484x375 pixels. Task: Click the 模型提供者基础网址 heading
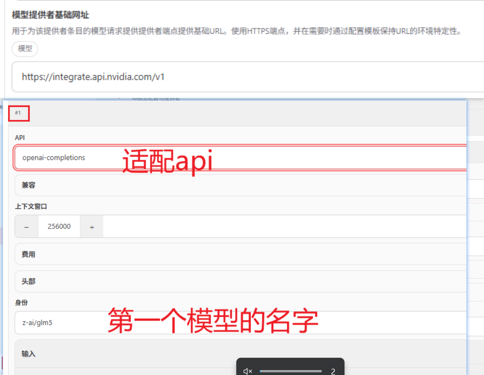click(50, 15)
